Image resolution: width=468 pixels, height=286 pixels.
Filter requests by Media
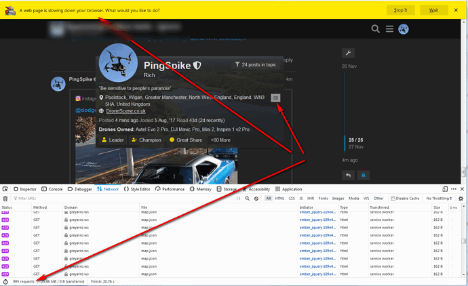point(354,199)
